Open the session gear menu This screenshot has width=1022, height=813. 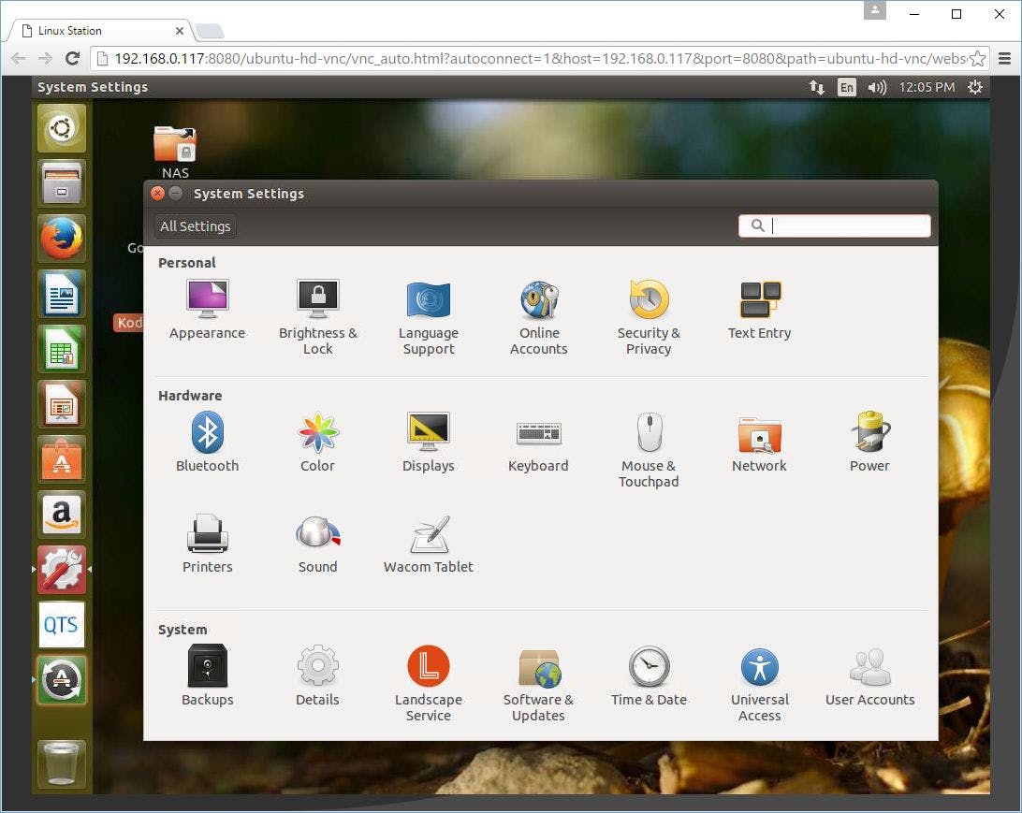click(x=975, y=87)
